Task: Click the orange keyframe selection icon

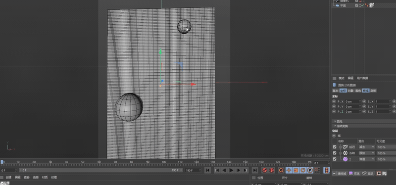Action: (281, 170)
